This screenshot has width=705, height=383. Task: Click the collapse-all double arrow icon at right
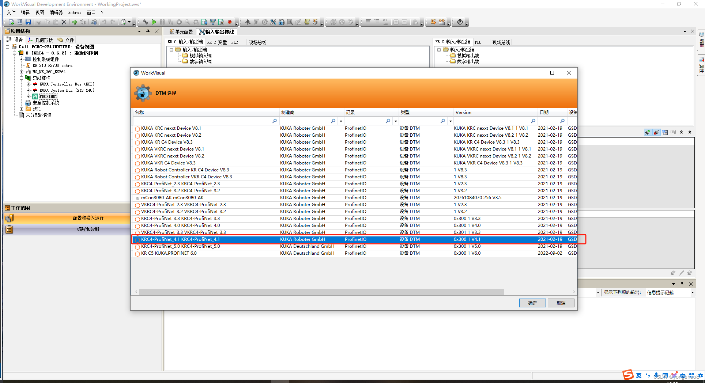(690, 132)
